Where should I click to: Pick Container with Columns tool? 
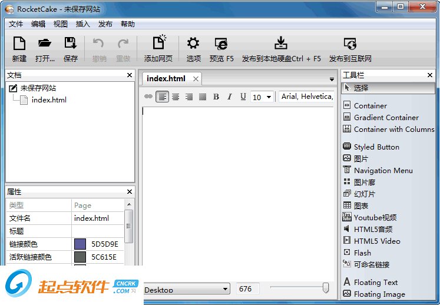388,130
